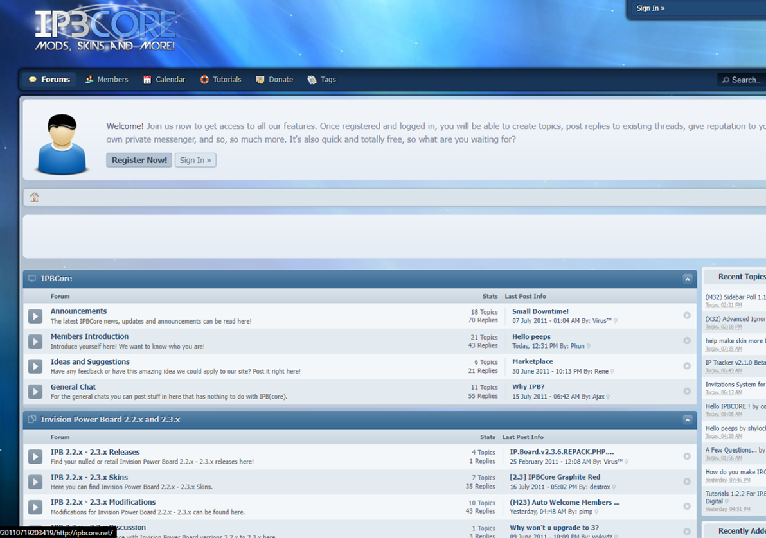The image size is (766, 538).
Task: Select the Donate tab
Action: click(274, 80)
